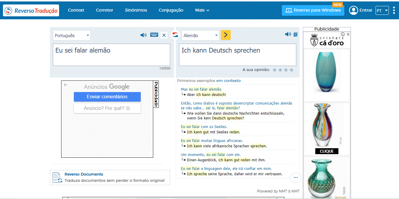This screenshot has width=399, height=199.
Task: Listen to the German translation audio
Action: coord(288,34)
